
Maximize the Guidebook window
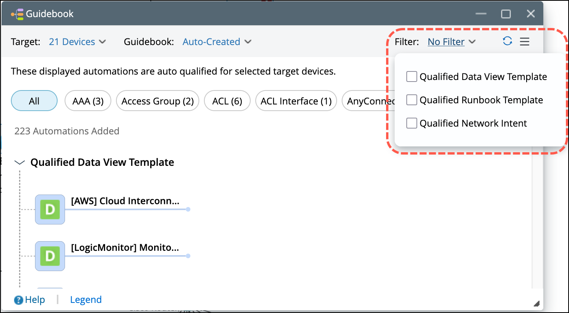click(506, 14)
